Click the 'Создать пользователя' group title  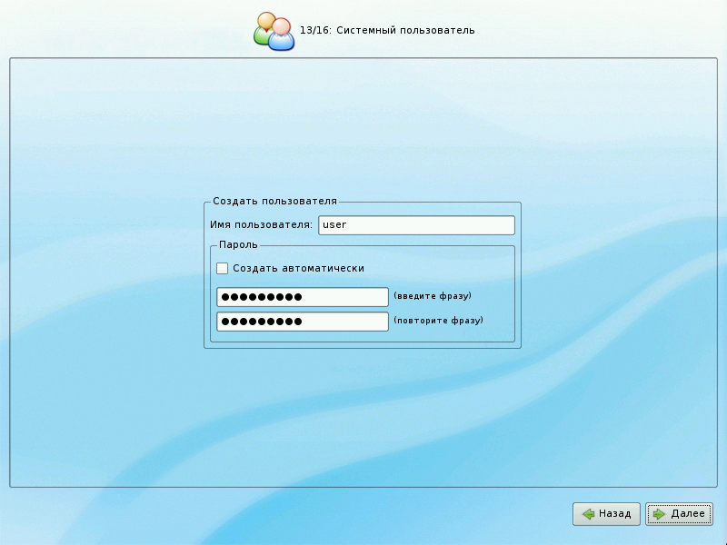point(274,202)
